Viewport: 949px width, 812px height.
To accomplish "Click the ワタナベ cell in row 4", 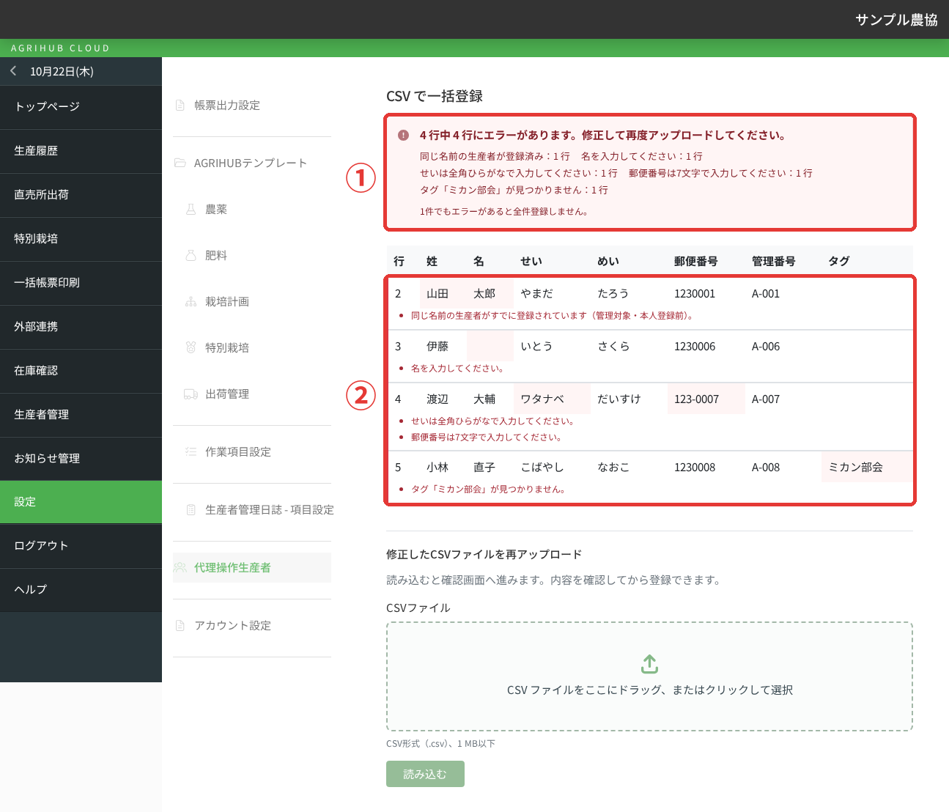I will point(552,399).
